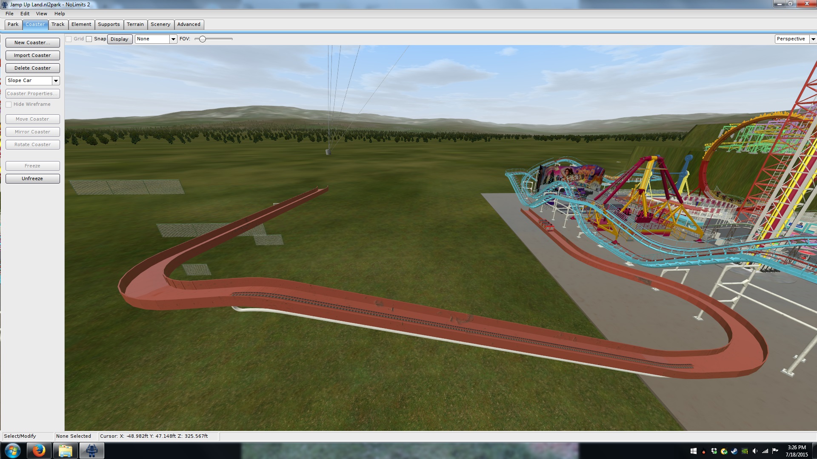Launch Firefox from the taskbar

pyautogui.click(x=39, y=450)
